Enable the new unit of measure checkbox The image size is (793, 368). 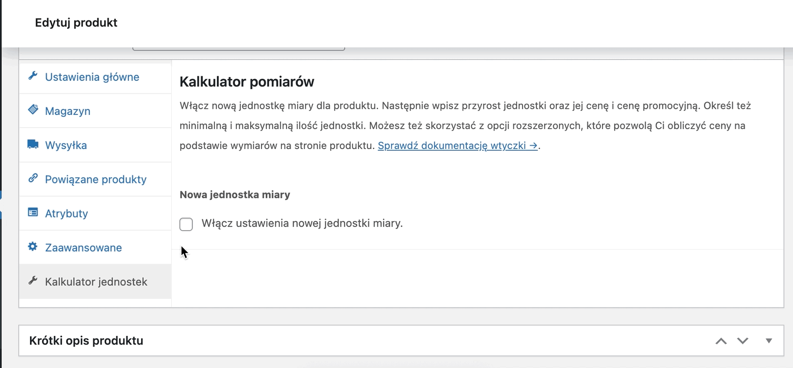pos(186,224)
